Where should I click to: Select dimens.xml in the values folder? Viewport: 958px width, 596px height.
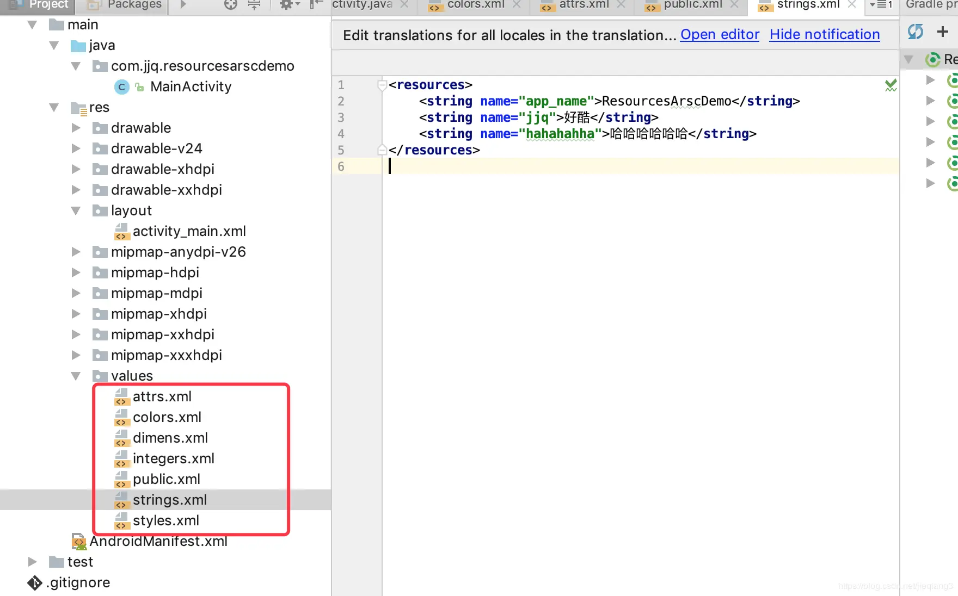170,438
